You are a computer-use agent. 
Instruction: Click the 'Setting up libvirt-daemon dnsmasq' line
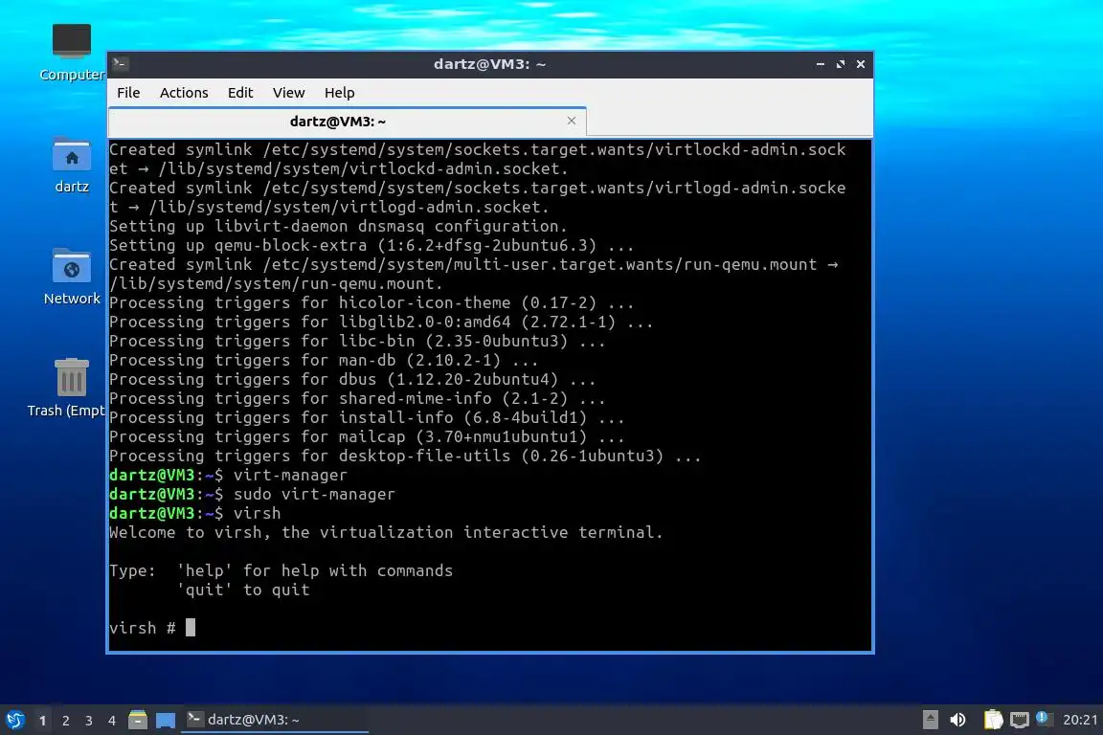pyautogui.click(x=338, y=227)
